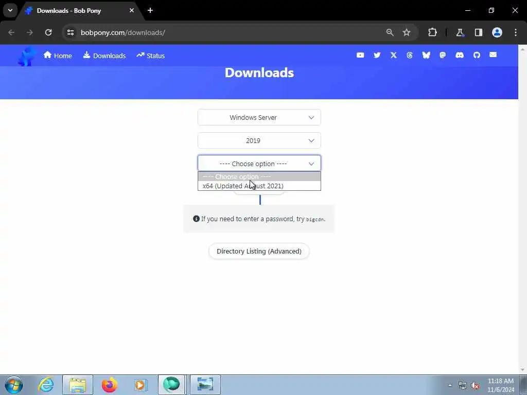This screenshot has width=527, height=395.
Task: Open the X social icon
Action: [x=394, y=55]
